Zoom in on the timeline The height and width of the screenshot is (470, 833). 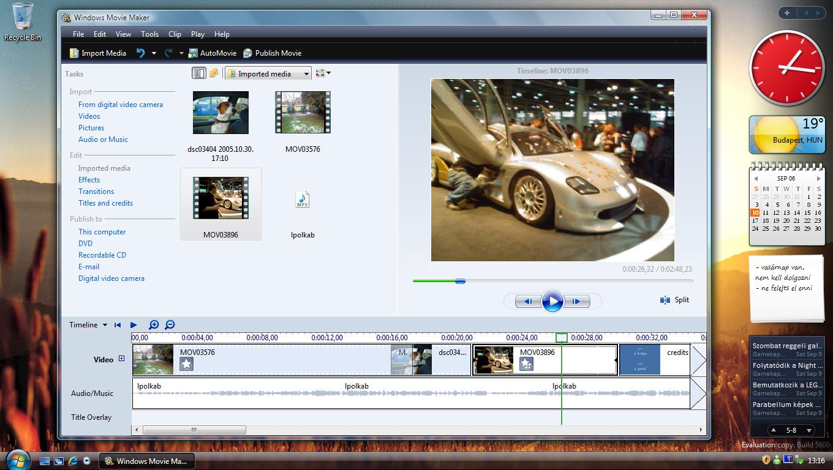pyautogui.click(x=154, y=325)
